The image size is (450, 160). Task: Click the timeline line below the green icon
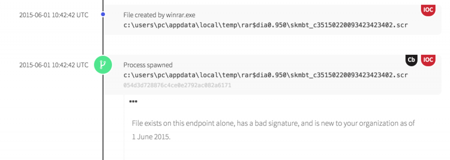click(x=103, y=120)
